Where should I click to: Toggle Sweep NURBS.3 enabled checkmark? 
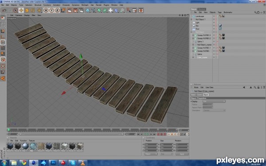[x=218, y=35]
